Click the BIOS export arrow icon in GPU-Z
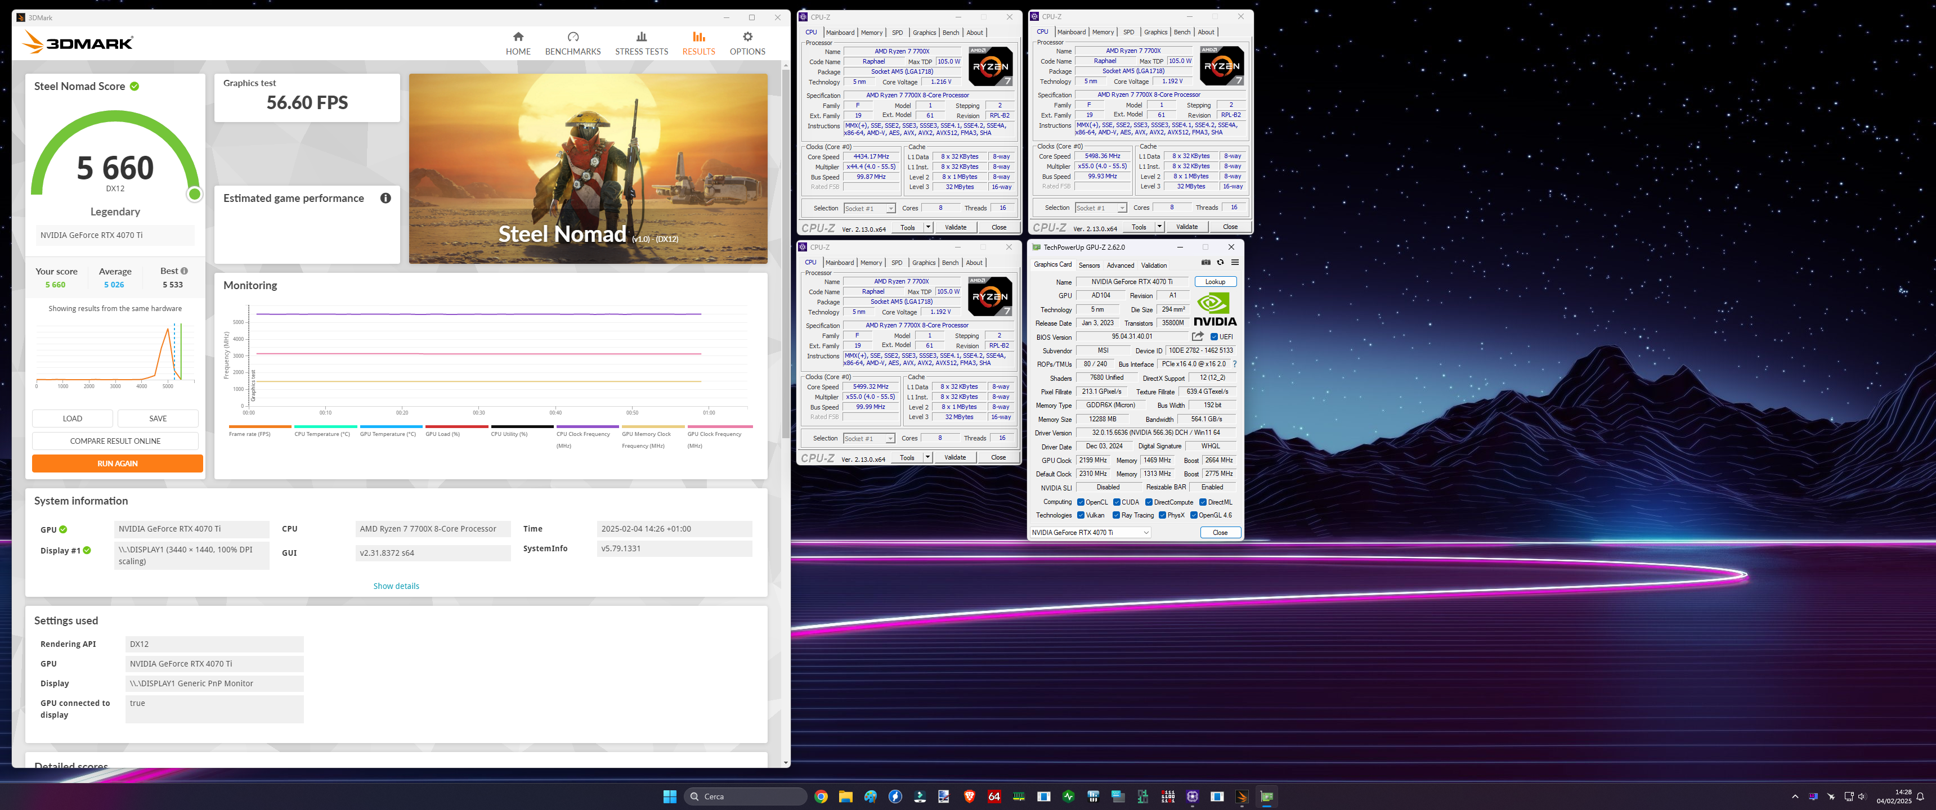 click(1198, 336)
